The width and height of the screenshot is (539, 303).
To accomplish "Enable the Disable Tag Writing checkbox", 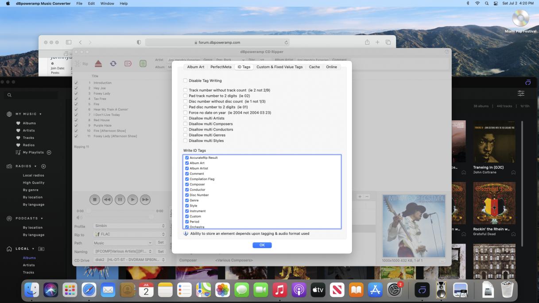I will point(186,81).
